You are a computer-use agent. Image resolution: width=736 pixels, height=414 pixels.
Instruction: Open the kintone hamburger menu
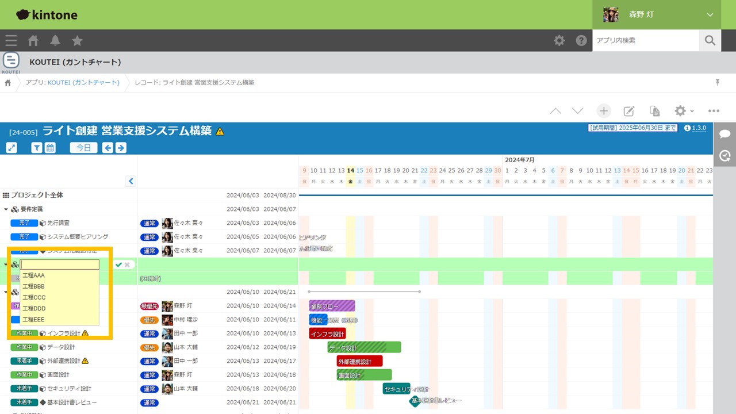tap(11, 40)
